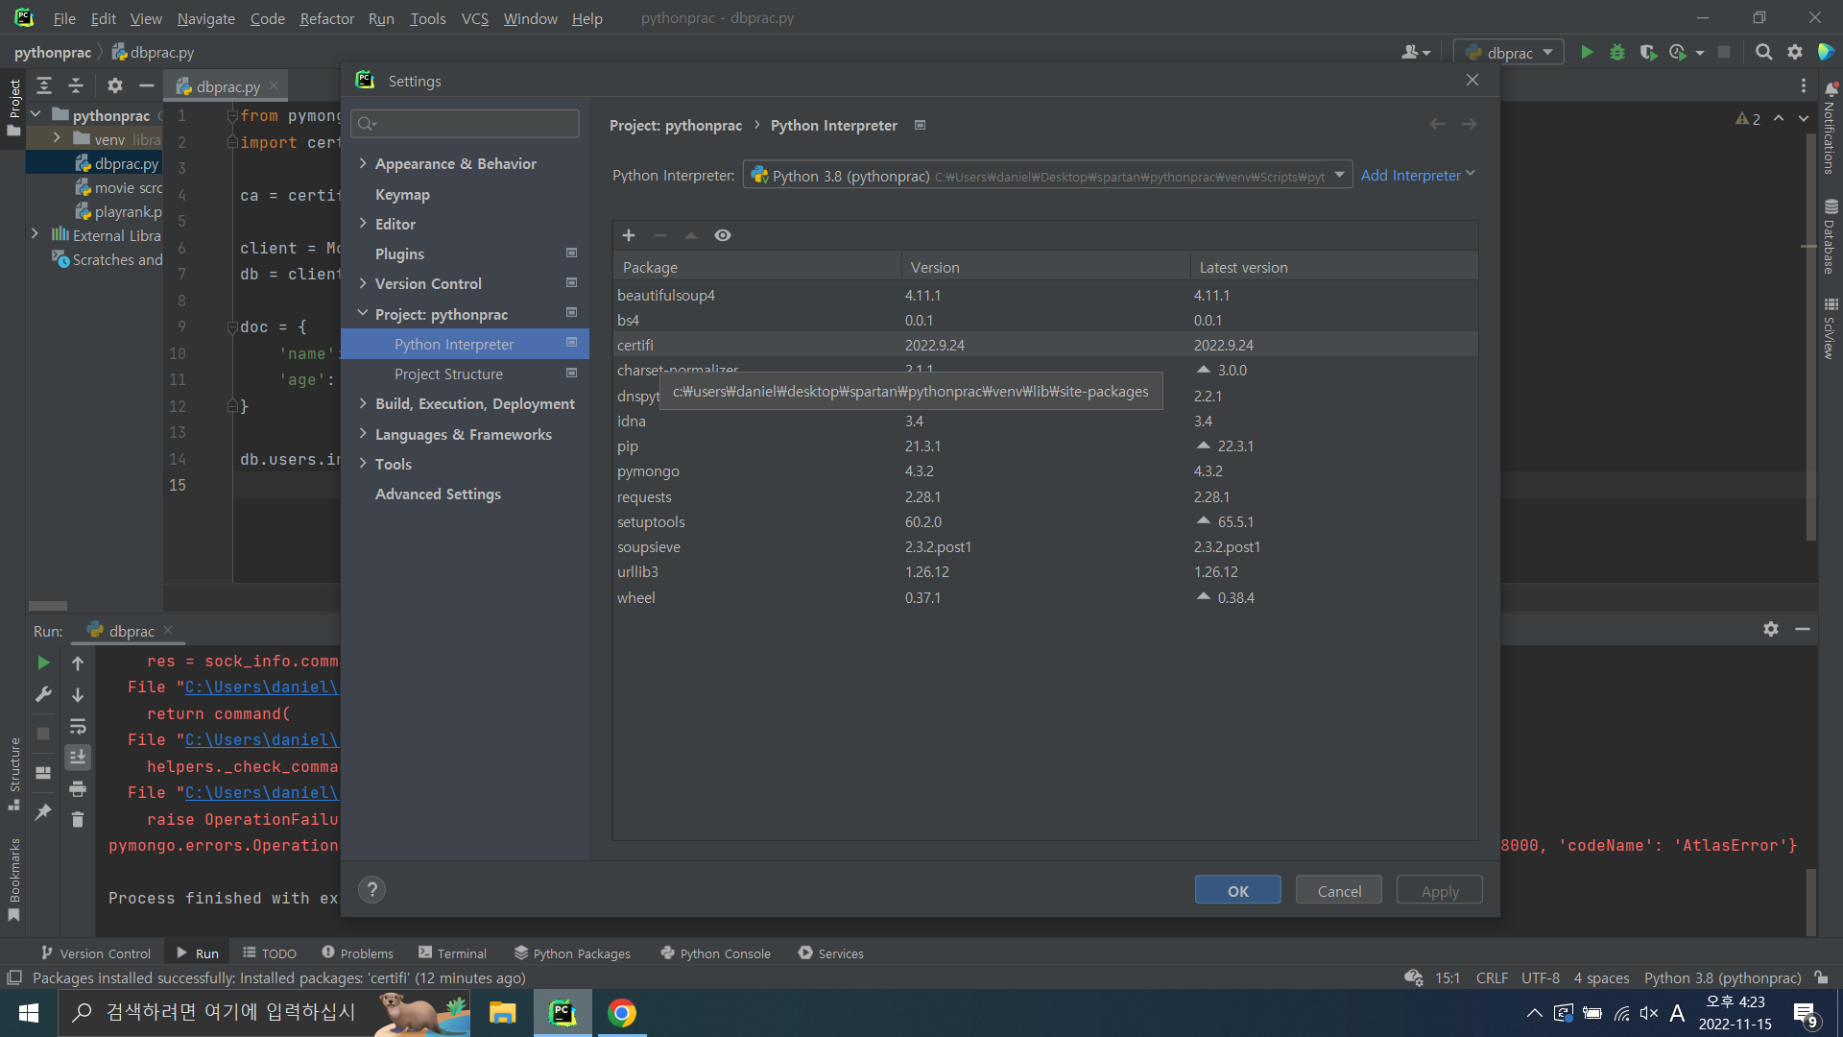Expand Version Control settings section

[x=363, y=283]
